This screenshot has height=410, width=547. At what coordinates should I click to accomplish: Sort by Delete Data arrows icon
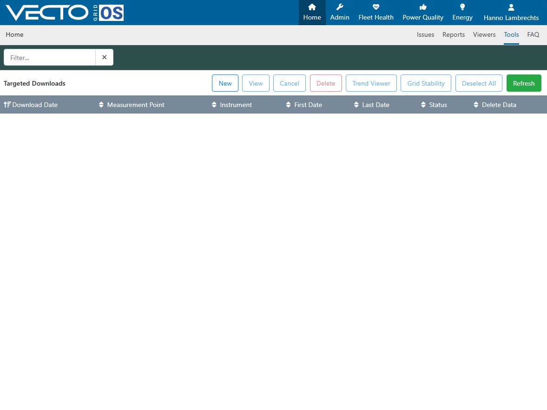click(476, 104)
